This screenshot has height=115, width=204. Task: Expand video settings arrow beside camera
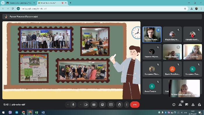click(80, 104)
